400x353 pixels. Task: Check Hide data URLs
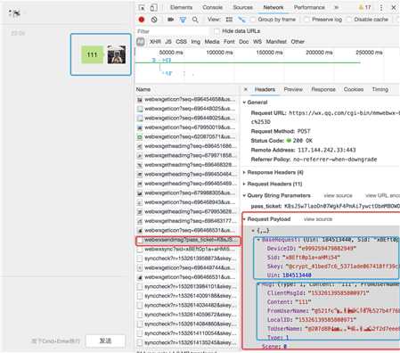217,31
